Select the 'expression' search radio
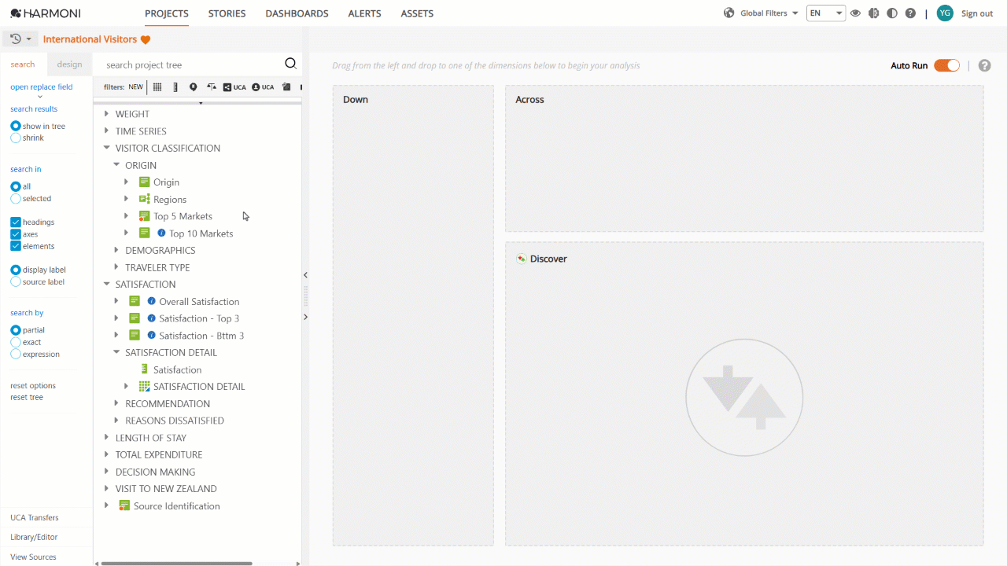Image resolution: width=1007 pixels, height=566 pixels. (16, 354)
